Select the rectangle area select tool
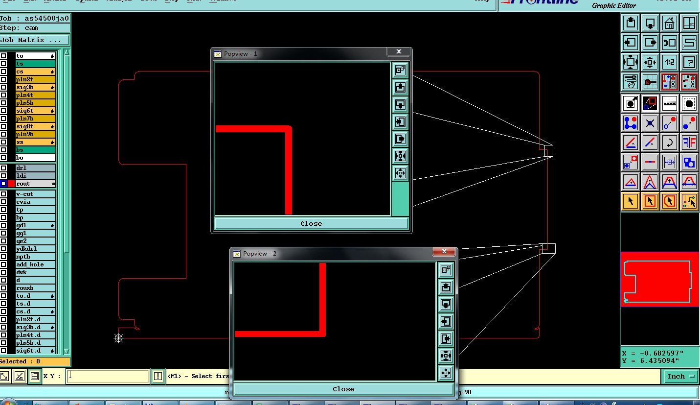 pos(650,201)
